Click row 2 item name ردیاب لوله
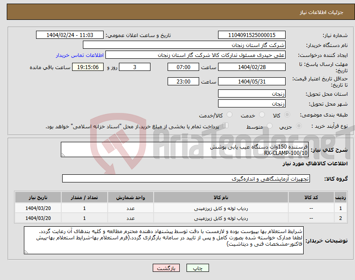The image size is (355, 280). coord(221,218)
